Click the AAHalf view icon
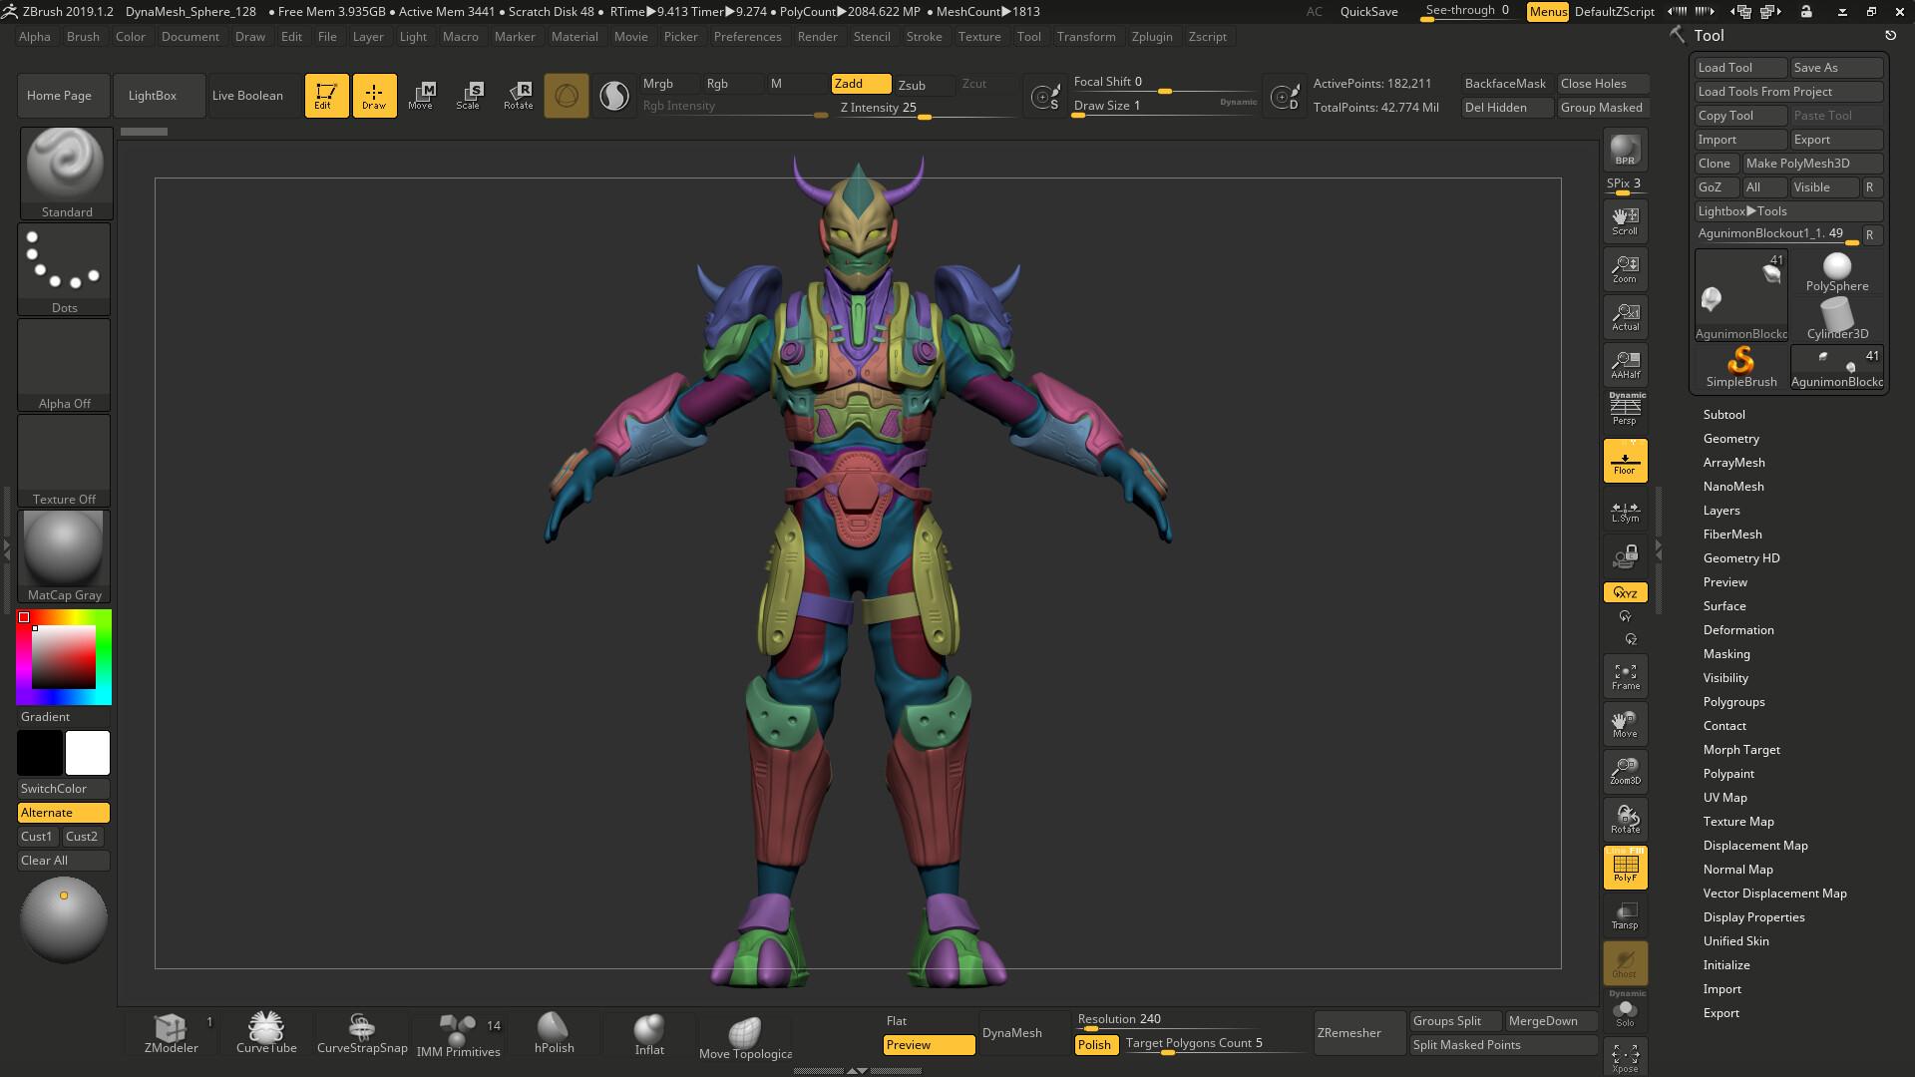 [1625, 365]
